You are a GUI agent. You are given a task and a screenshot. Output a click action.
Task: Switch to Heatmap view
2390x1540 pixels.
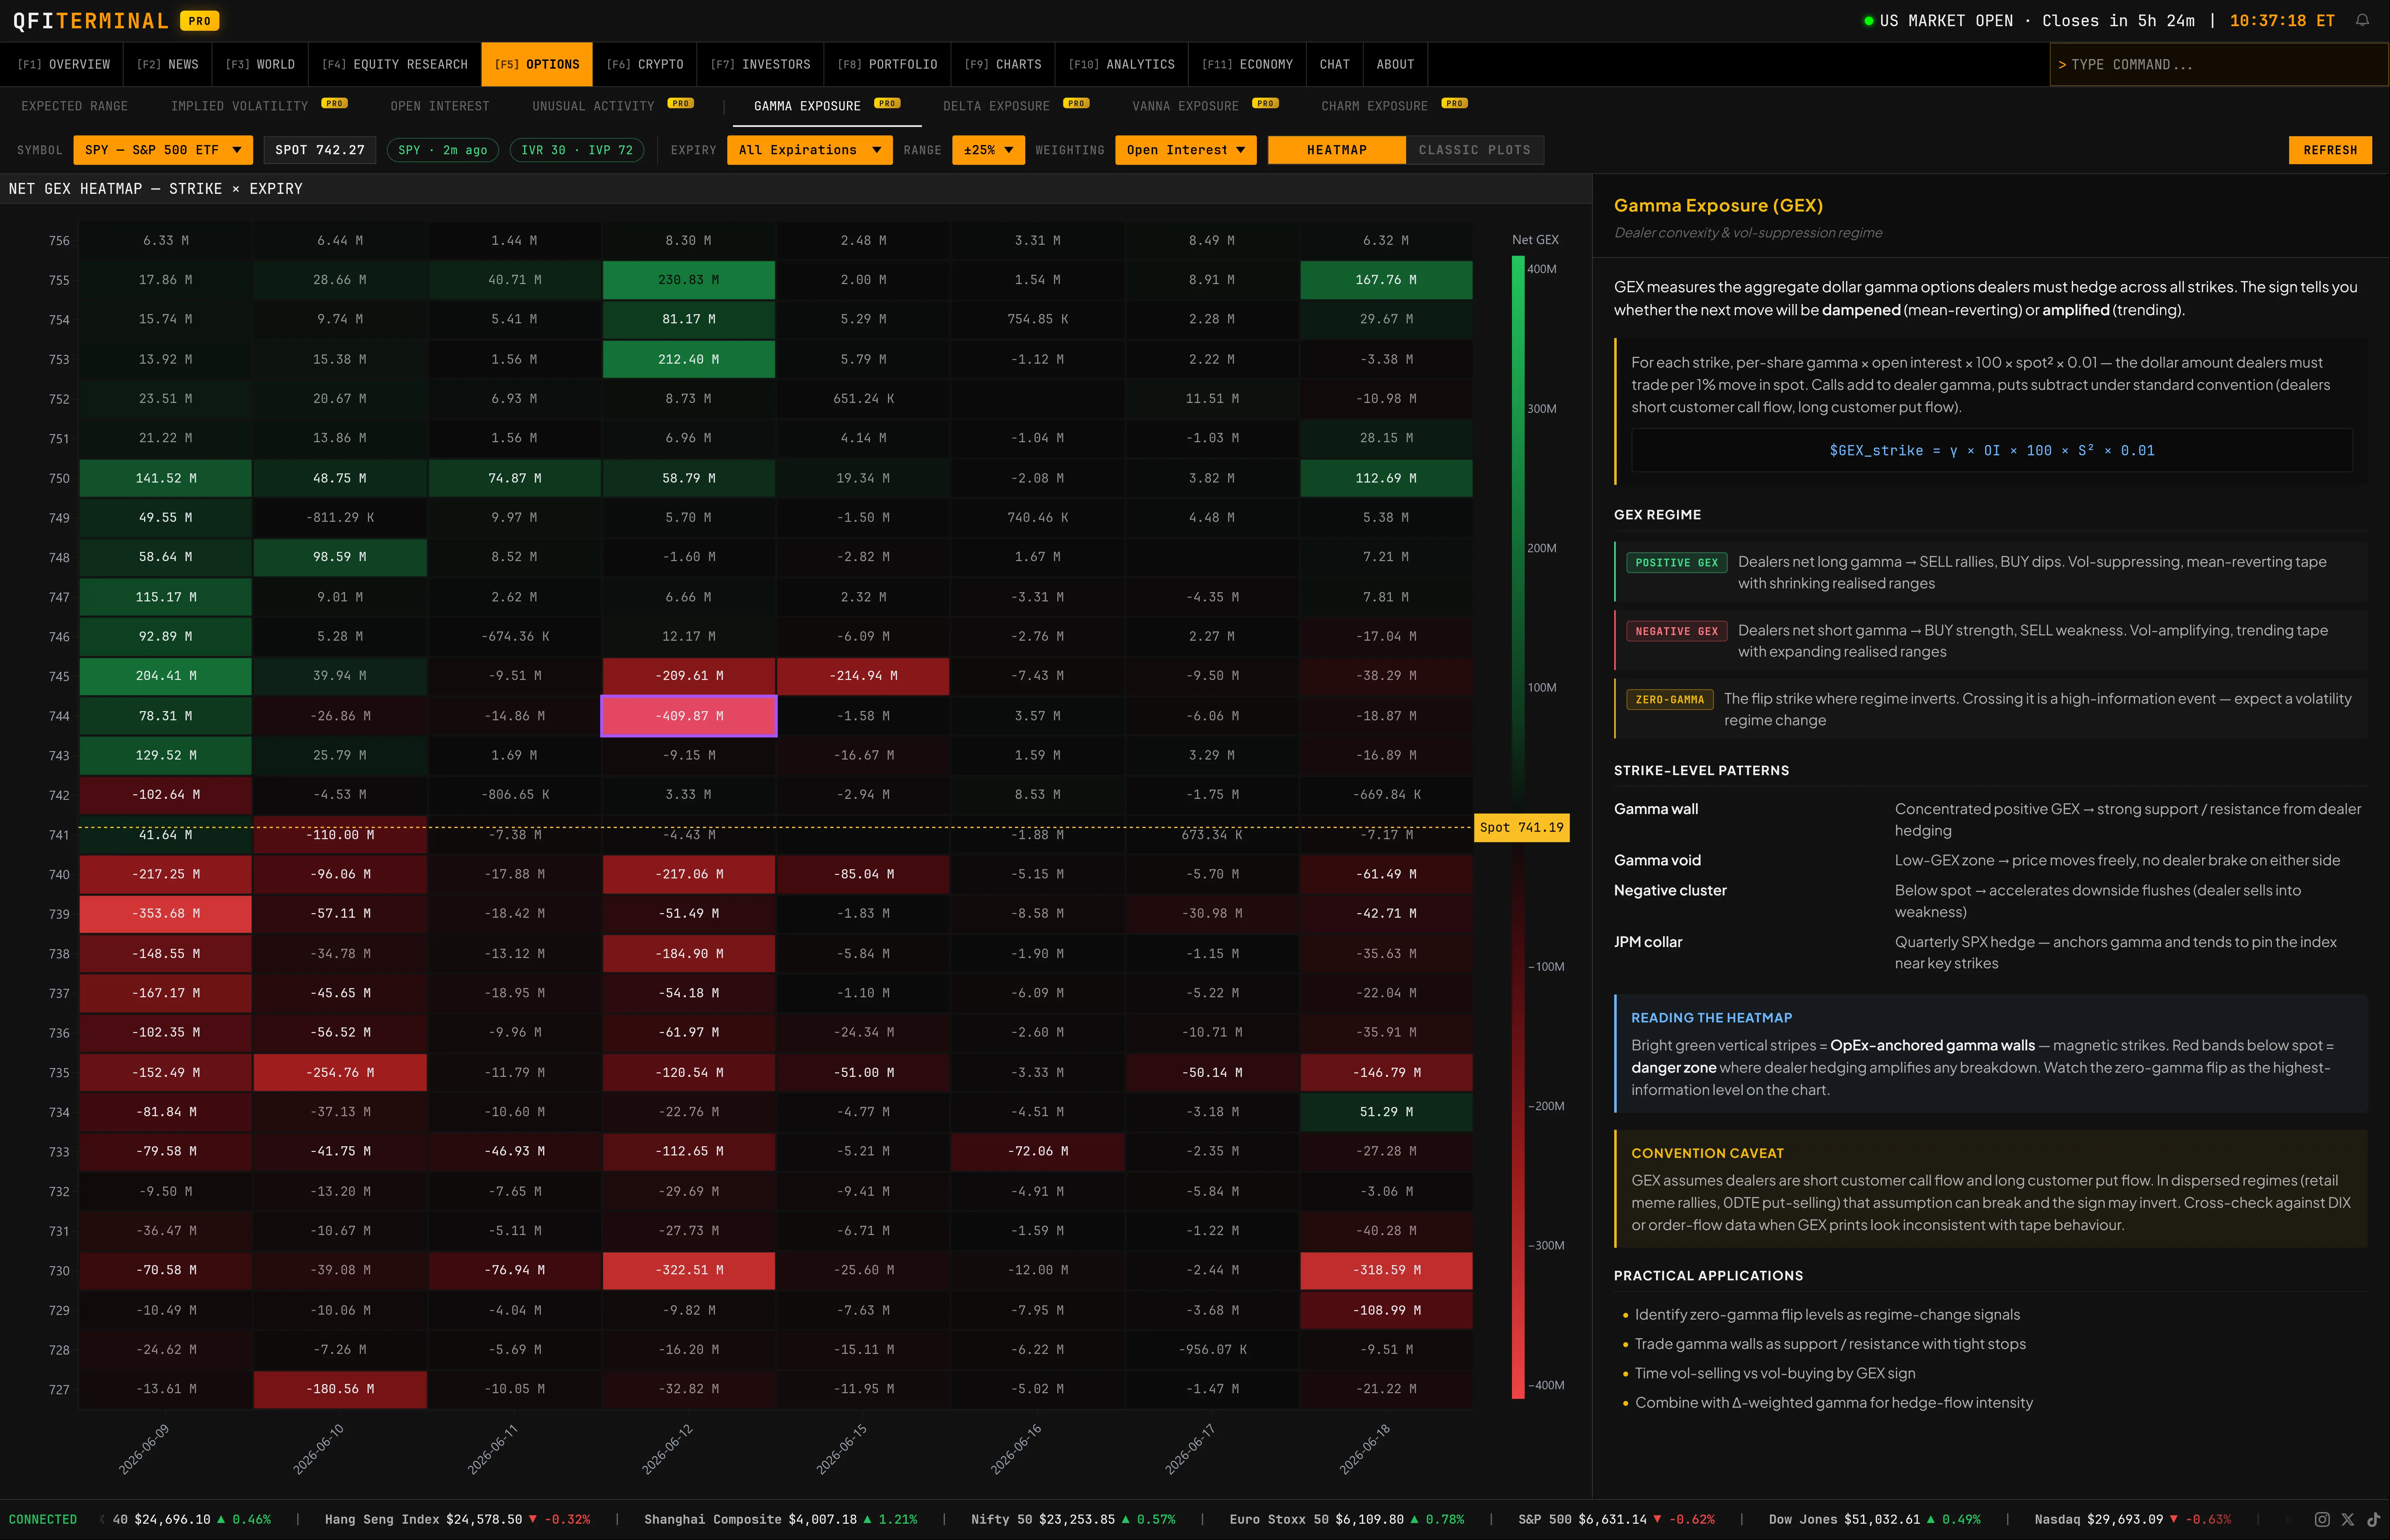coord(1336,150)
